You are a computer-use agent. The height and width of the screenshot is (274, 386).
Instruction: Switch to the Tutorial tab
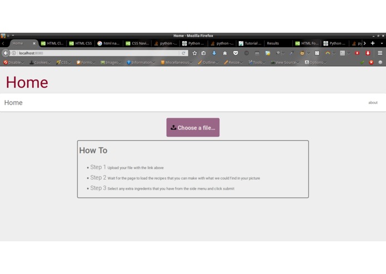point(250,43)
